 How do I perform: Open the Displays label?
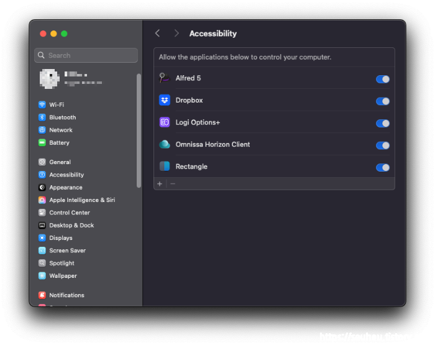coord(61,238)
